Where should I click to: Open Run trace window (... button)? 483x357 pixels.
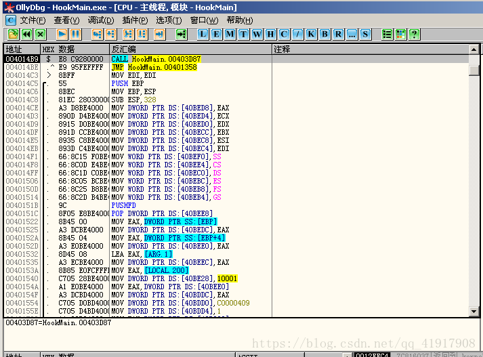[352, 34]
